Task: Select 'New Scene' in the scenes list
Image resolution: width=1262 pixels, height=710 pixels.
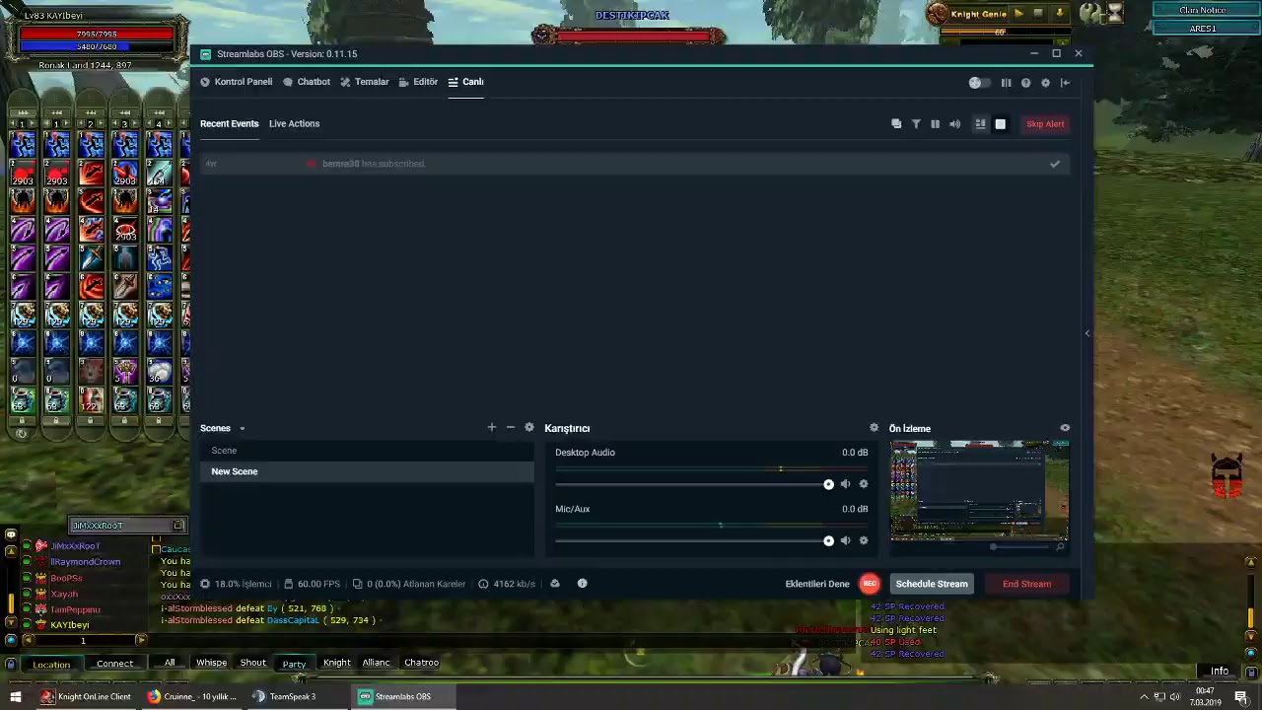Action: 367,471
